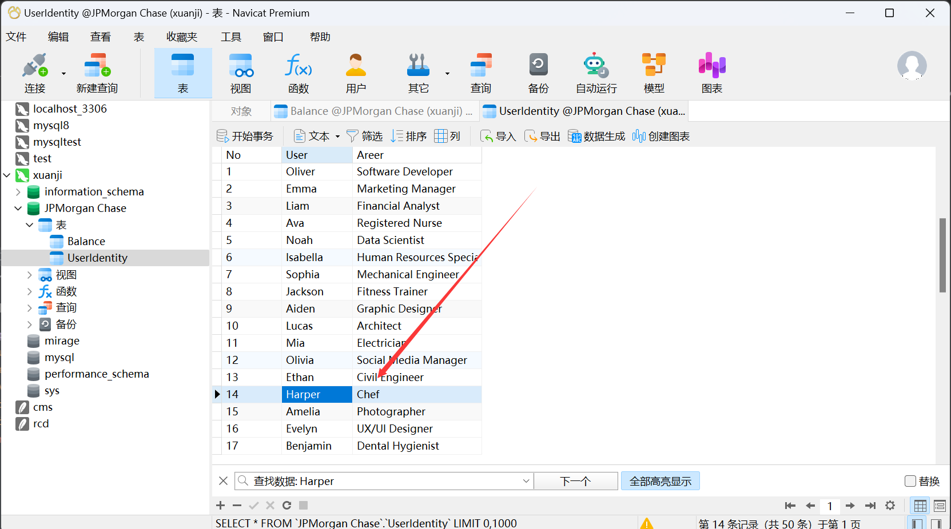
Task: Click the 下一个 next button
Action: (576, 481)
